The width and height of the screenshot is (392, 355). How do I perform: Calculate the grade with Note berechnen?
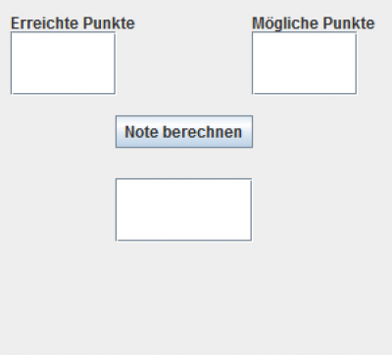(x=184, y=132)
